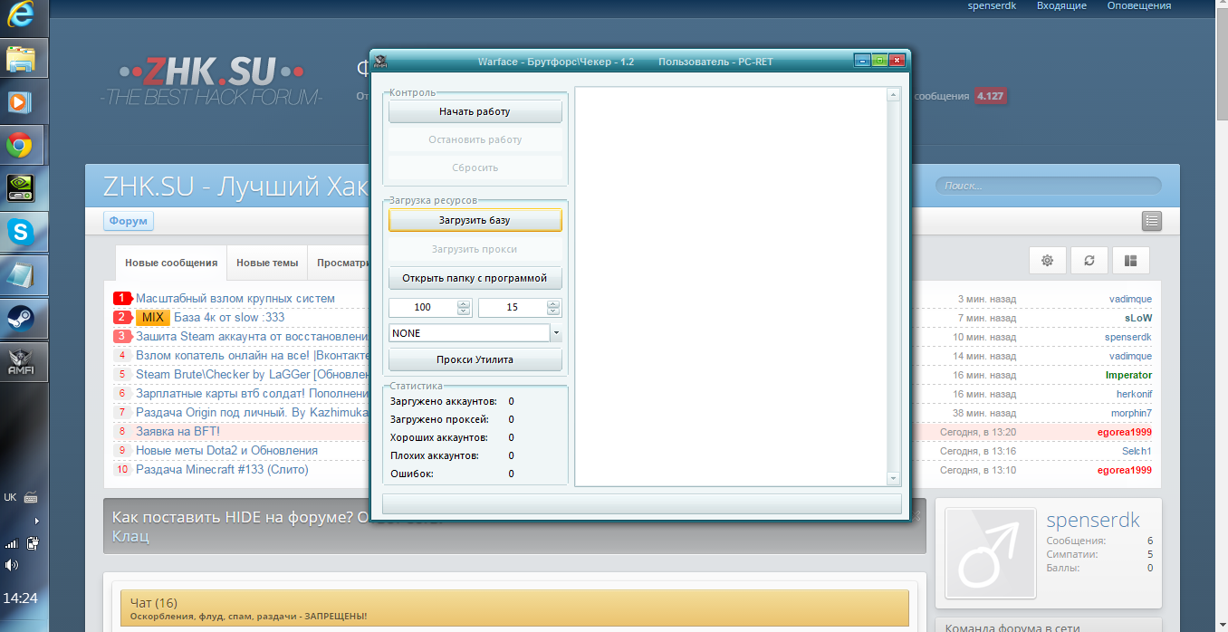Open user Selch1 profile link
Viewport: 1228px width, 632px height.
click(x=1137, y=451)
